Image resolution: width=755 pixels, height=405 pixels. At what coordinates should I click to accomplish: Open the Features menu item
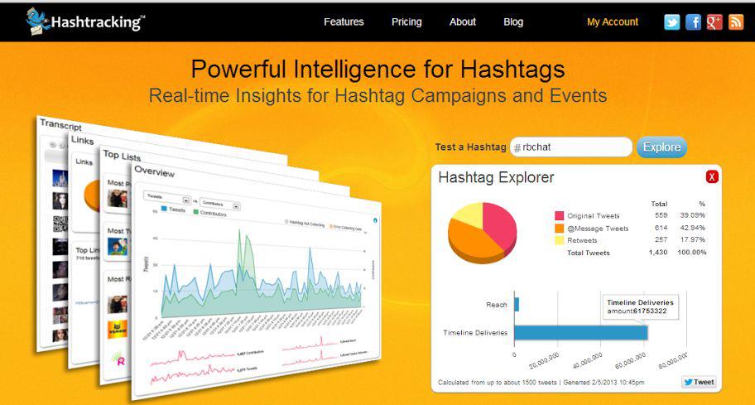pos(344,22)
